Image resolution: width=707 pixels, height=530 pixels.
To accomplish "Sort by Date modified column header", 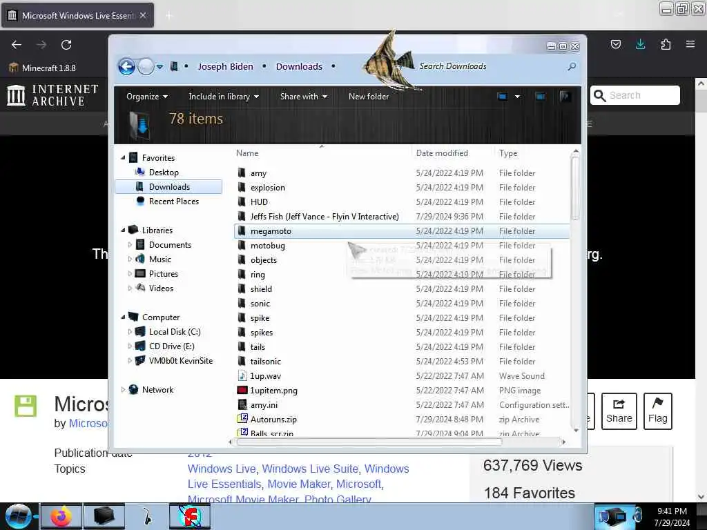I will 442,153.
